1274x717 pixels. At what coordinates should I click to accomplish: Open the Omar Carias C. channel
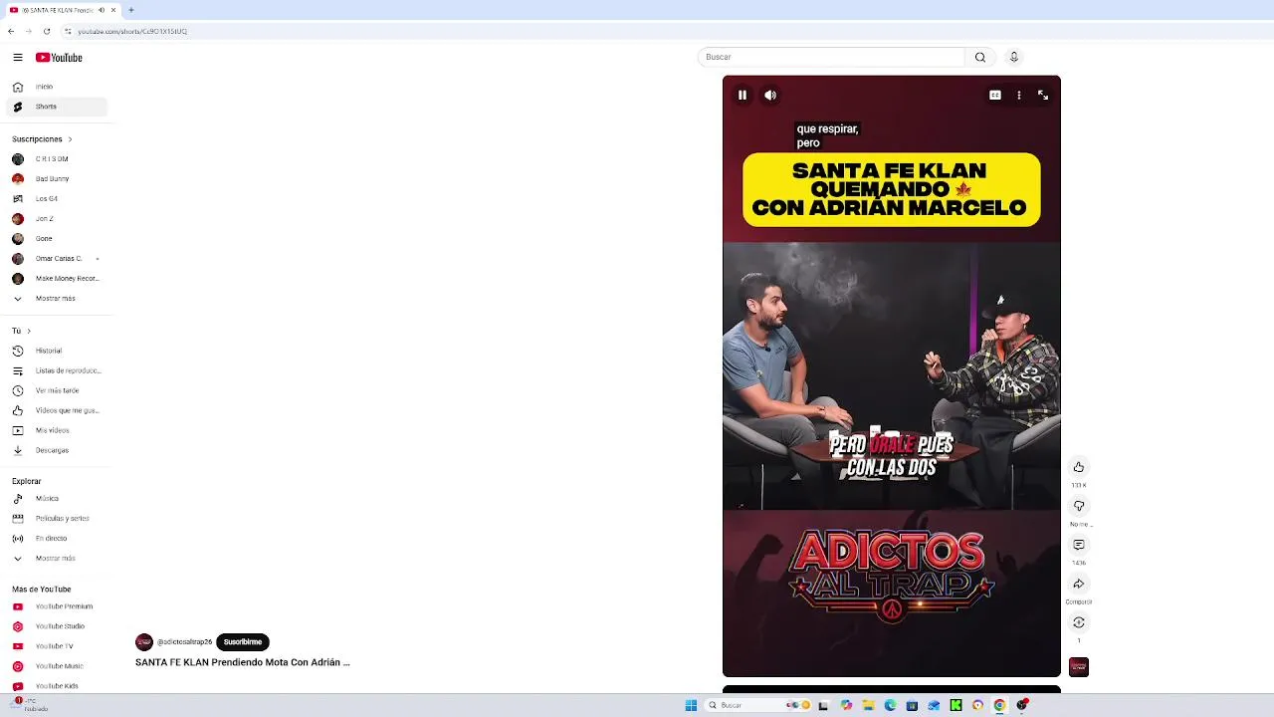click(x=58, y=259)
